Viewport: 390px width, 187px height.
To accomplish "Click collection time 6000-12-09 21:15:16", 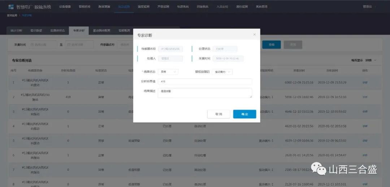I will click(299, 82).
